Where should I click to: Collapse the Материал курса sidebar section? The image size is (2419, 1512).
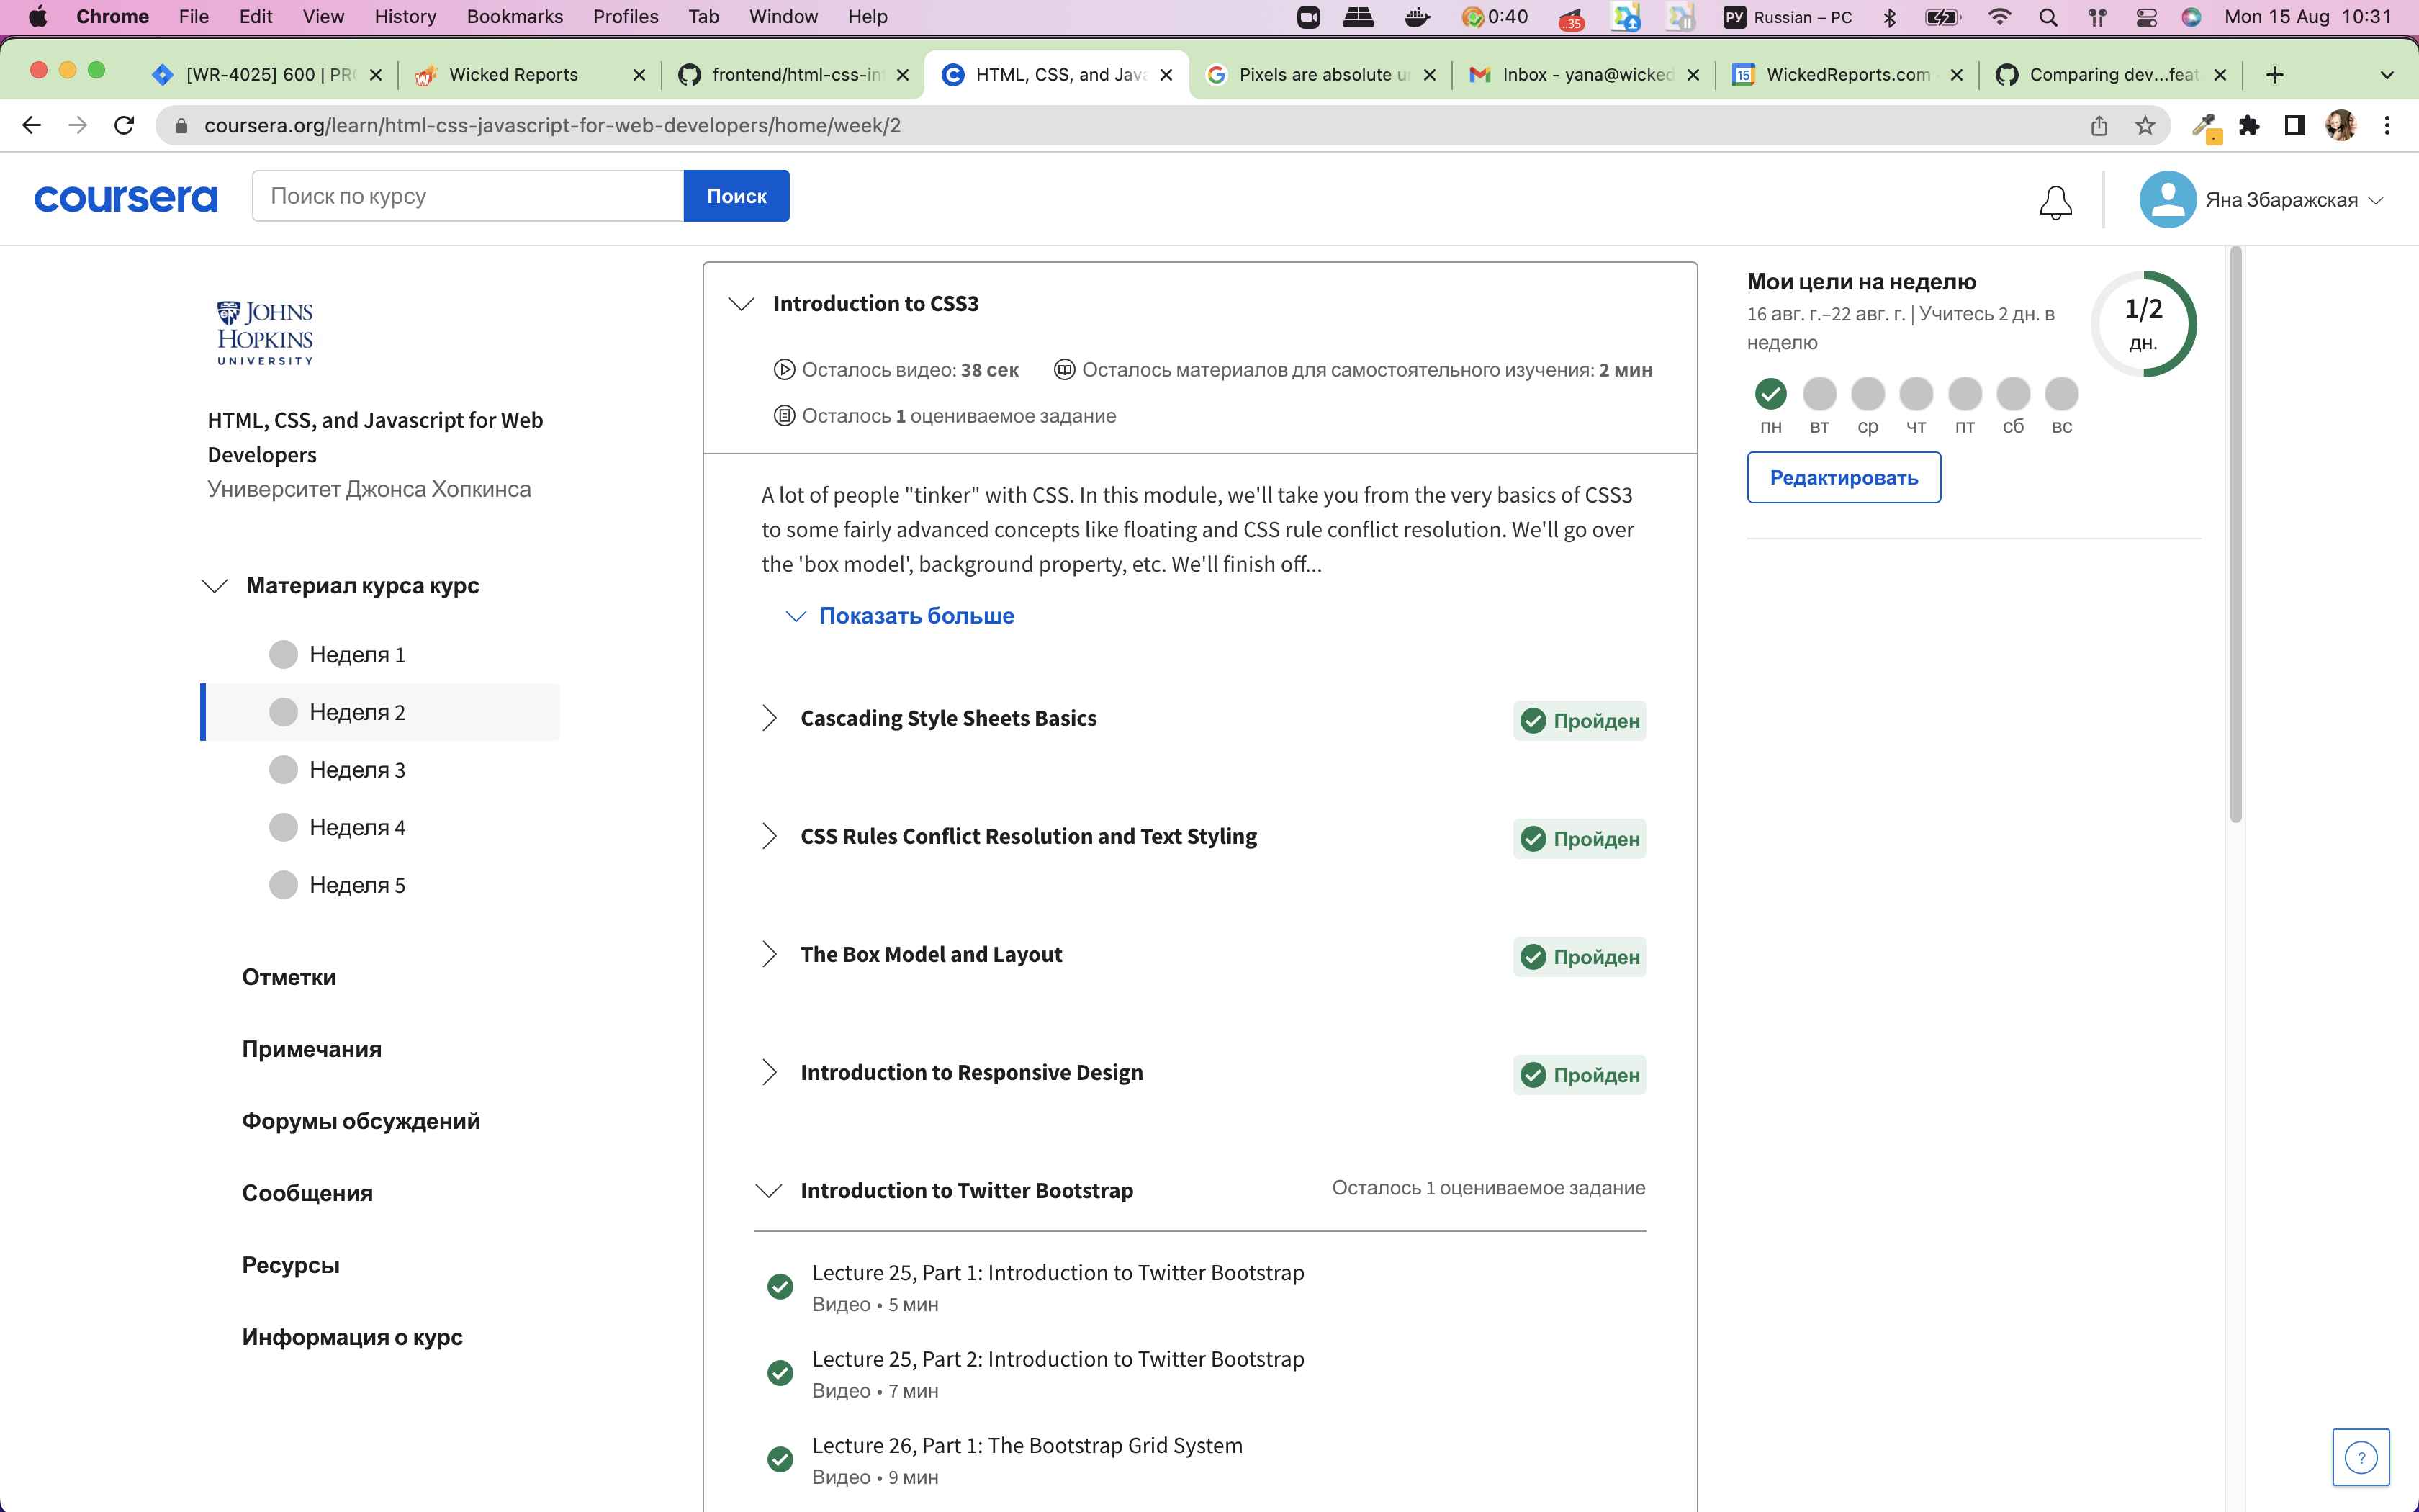pos(215,585)
